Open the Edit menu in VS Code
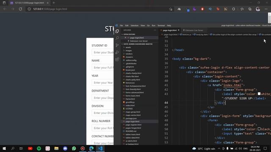271x152 pixels. pos(127,25)
